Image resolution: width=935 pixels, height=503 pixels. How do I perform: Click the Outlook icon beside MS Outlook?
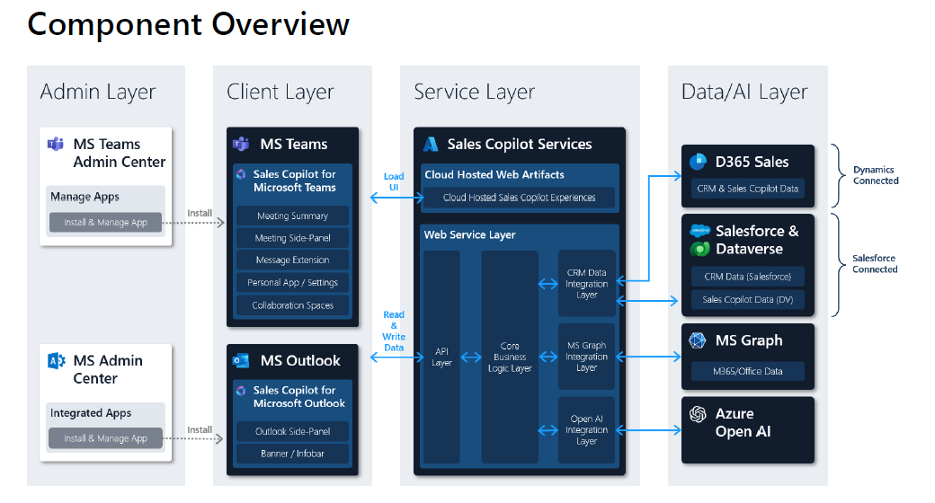[241, 360]
